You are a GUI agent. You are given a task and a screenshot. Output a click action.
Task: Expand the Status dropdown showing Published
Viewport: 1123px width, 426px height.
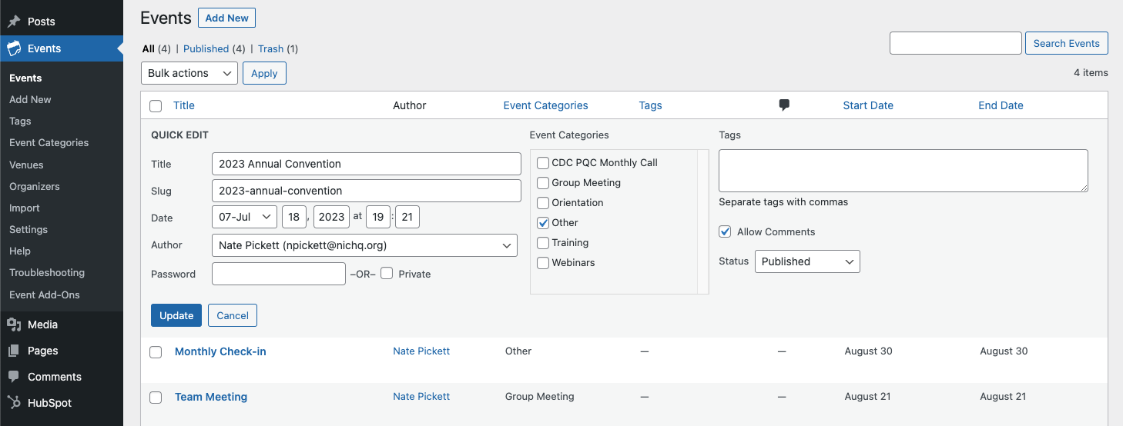pyautogui.click(x=806, y=261)
